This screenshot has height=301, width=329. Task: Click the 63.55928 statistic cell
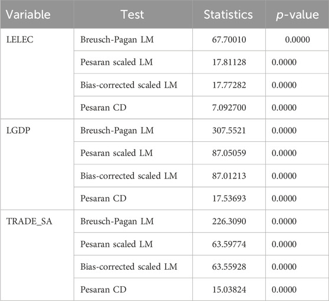click(x=229, y=267)
